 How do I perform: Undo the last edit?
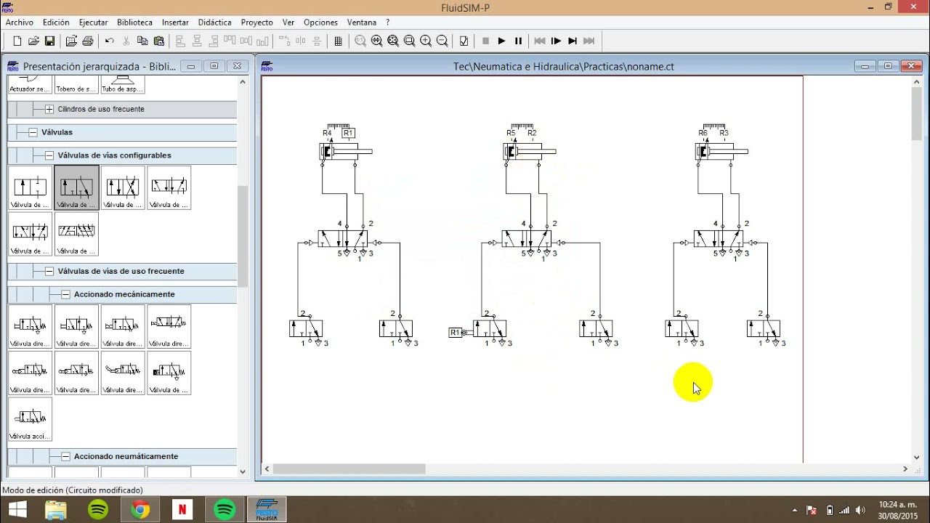coord(110,41)
